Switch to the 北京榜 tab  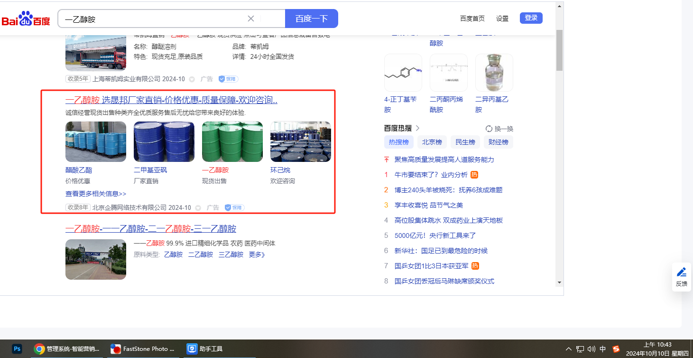point(432,142)
